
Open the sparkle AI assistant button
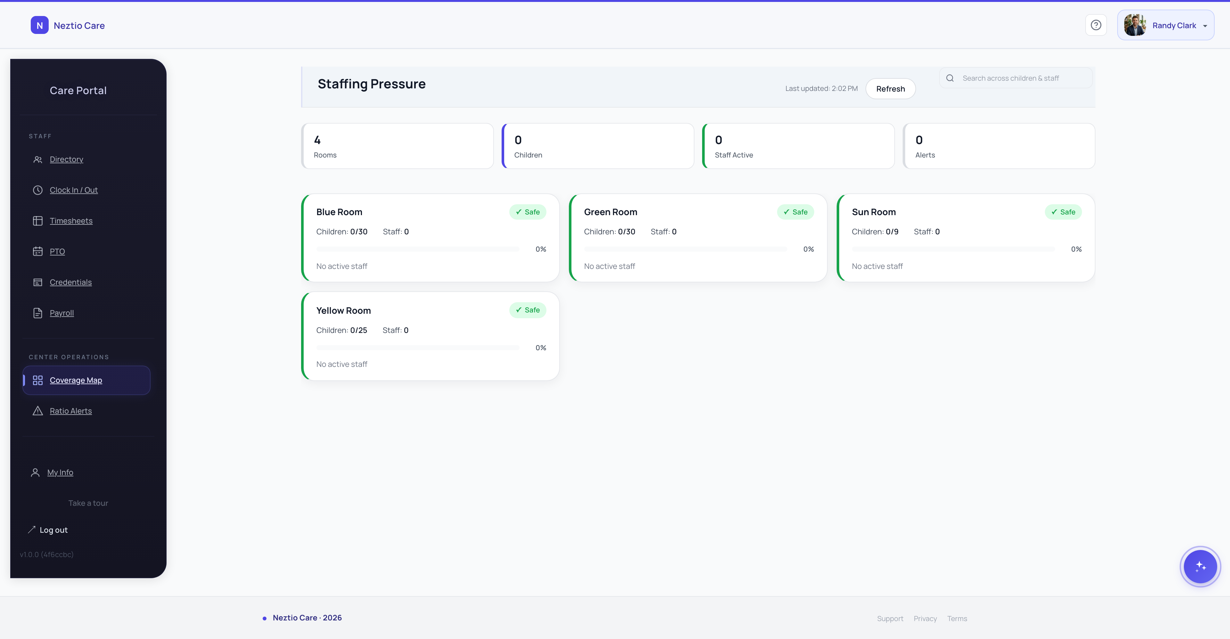(1200, 566)
